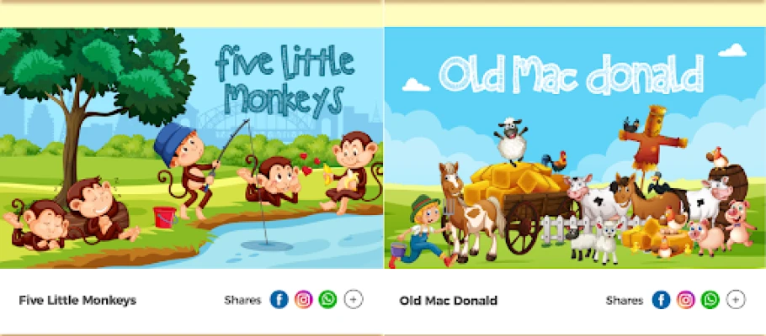
Task: Click the "five little Monkeys" handwritten title art
Action: (x=285, y=81)
